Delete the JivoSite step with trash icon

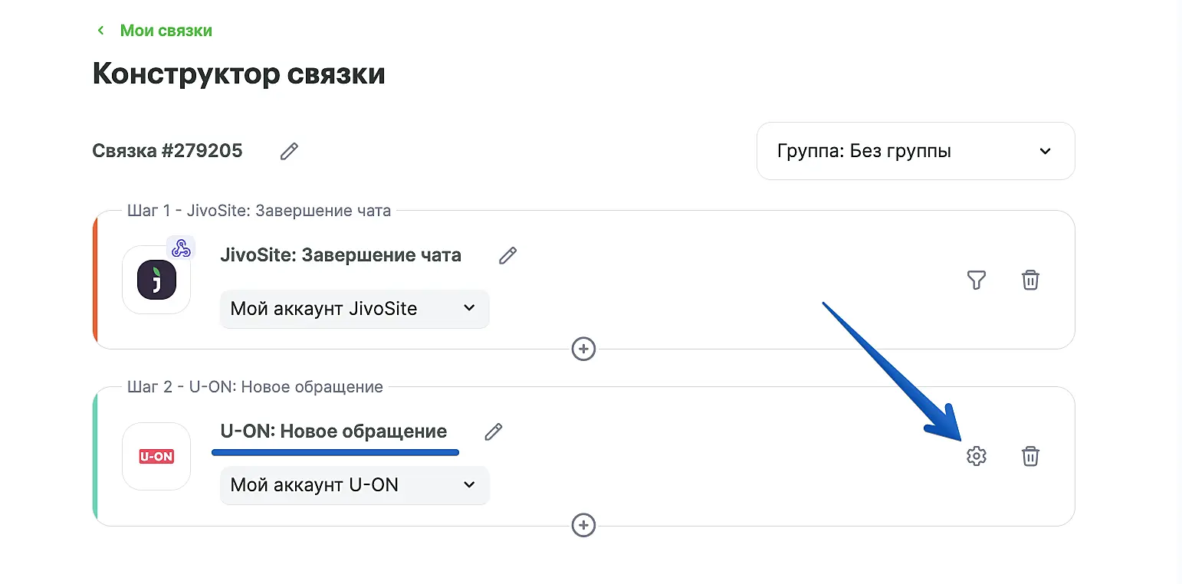[1030, 281]
